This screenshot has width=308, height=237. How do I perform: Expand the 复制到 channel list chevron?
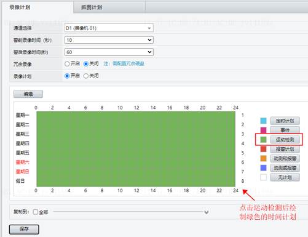(207, 212)
